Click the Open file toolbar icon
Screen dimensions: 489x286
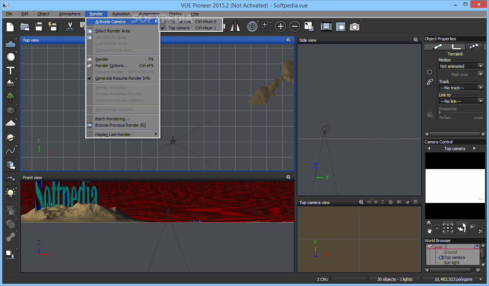pyautogui.click(x=25, y=26)
